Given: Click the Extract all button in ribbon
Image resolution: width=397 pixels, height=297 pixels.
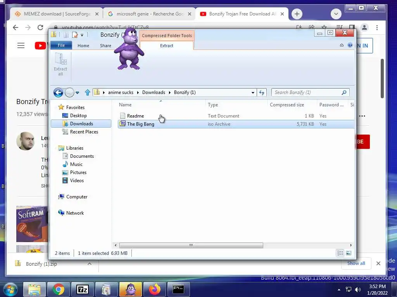Looking at the screenshot, I should (x=60, y=65).
